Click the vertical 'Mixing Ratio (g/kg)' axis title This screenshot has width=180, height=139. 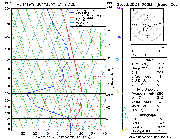[x=112, y=80]
